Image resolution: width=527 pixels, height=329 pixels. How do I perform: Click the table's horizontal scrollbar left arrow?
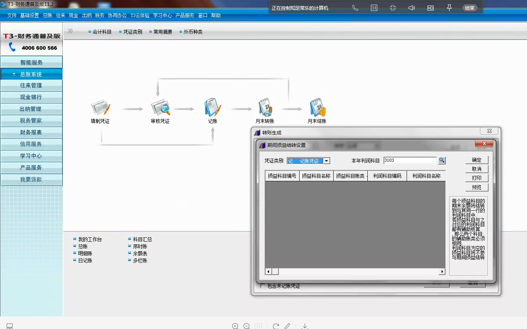(269, 271)
